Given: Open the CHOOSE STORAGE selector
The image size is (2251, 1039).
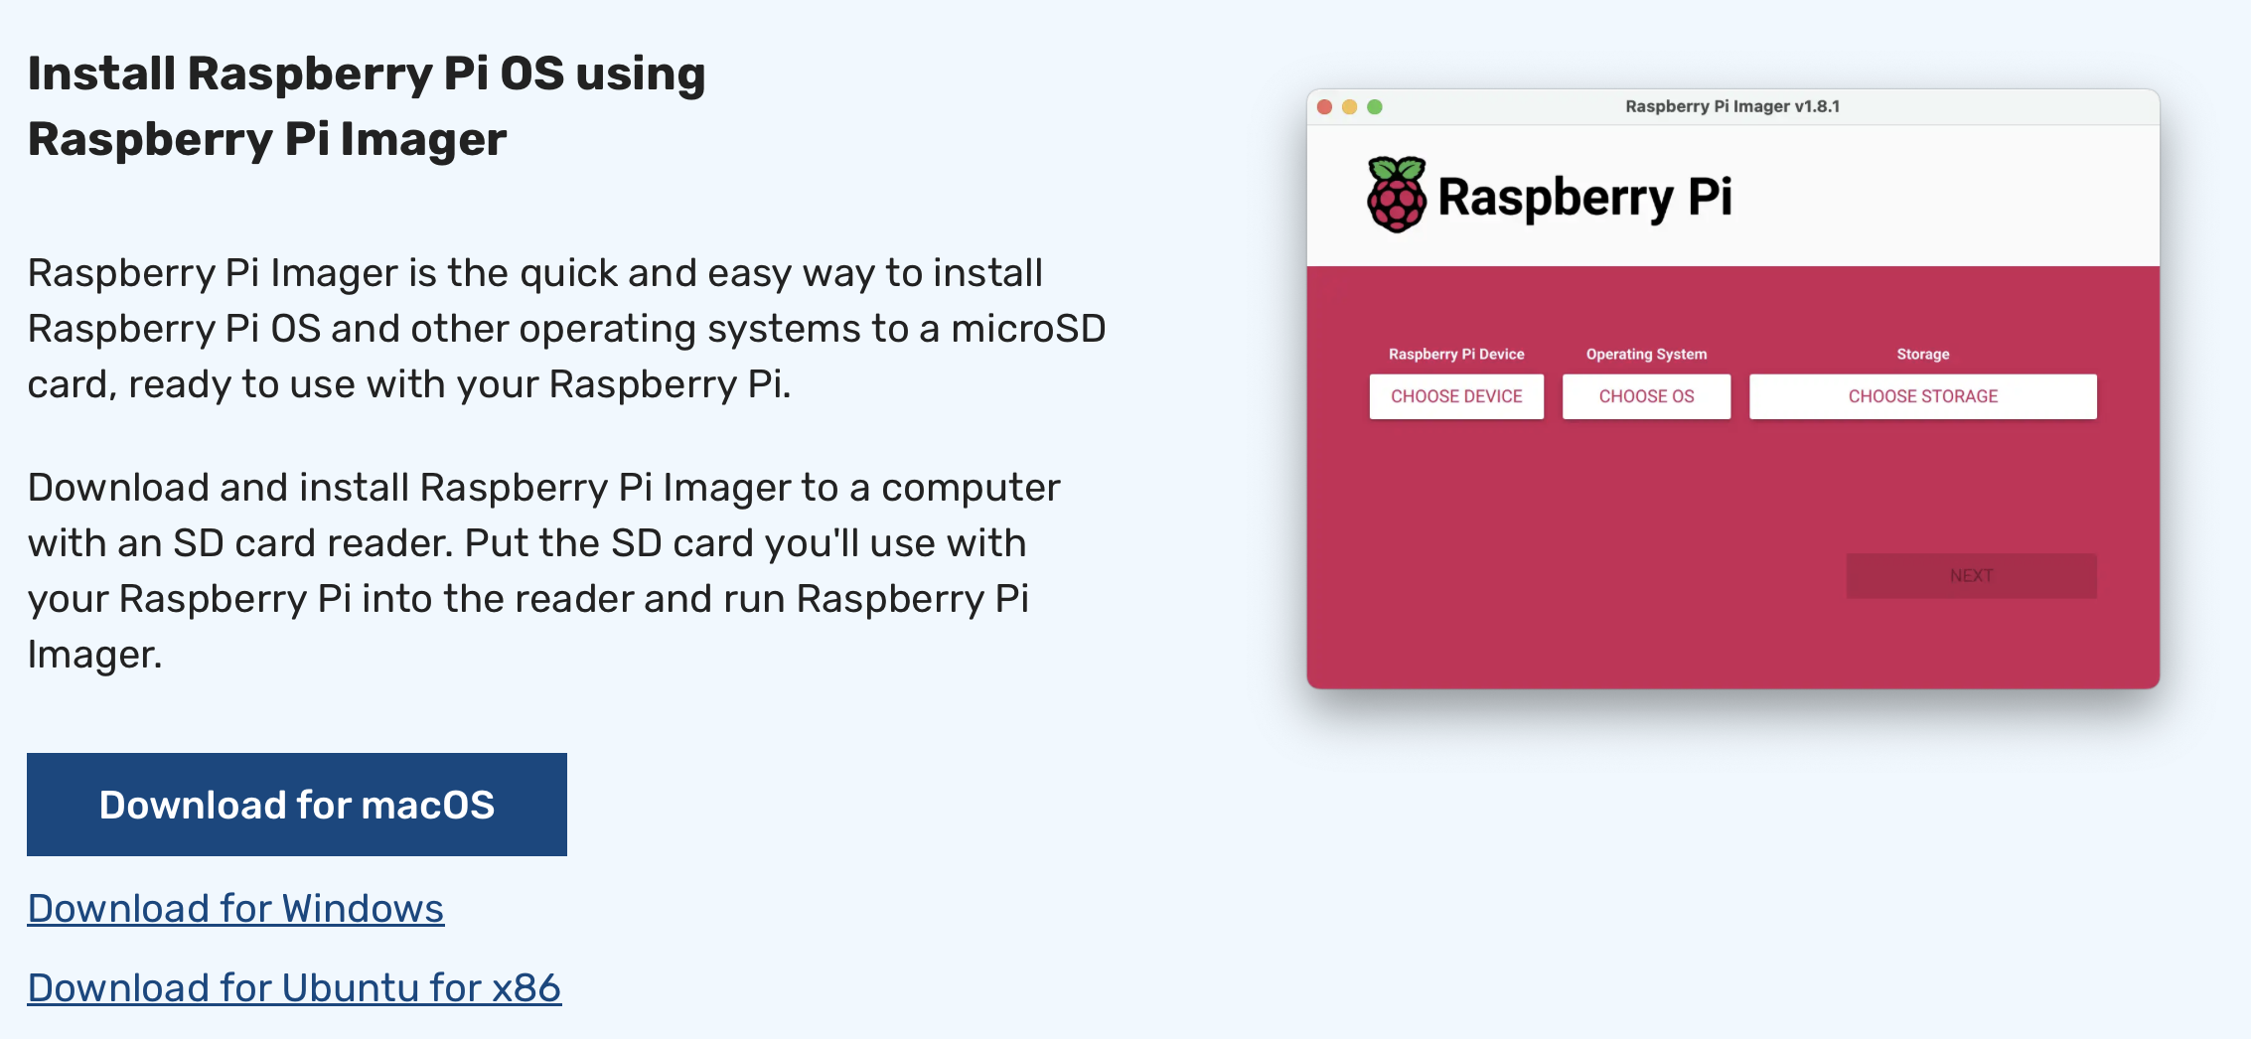Looking at the screenshot, I should coord(1922,395).
